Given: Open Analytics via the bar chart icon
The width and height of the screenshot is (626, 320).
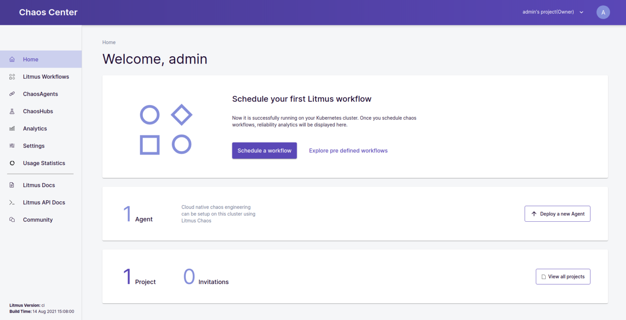Looking at the screenshot, I should [11, 128].
